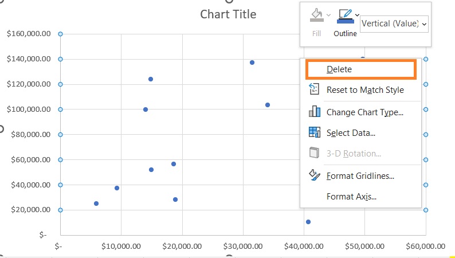The width and height of the screenshot is (455, 258).
Task: Click the Fill paint bucket icon
Action: (x=316, y=14)
